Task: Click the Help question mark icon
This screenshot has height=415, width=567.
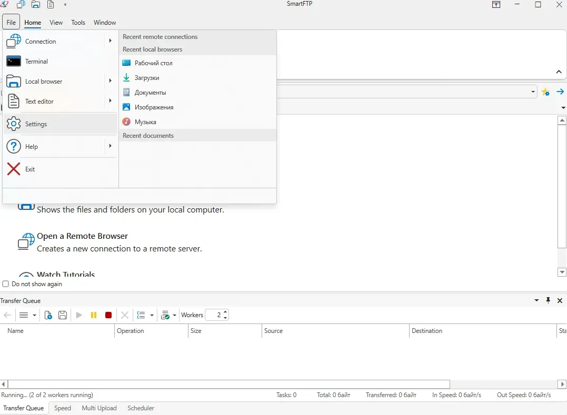Action: tap(14, 146)
